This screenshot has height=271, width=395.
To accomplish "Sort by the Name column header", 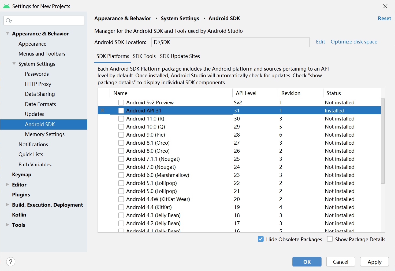I will [171, 93].
